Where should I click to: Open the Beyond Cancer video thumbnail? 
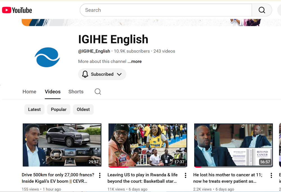(x=234, y=145)
